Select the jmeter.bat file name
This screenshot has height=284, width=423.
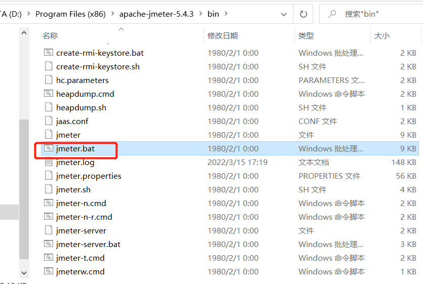click(x=75, y=149)
